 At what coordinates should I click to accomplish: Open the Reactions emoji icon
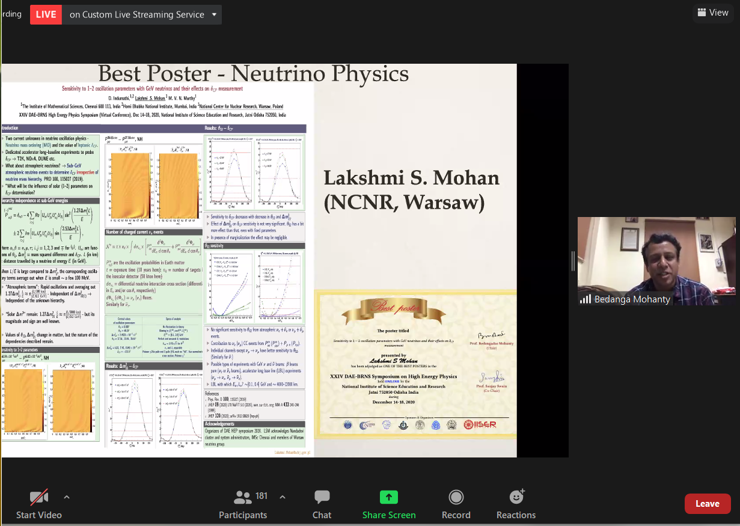[516, 497]
